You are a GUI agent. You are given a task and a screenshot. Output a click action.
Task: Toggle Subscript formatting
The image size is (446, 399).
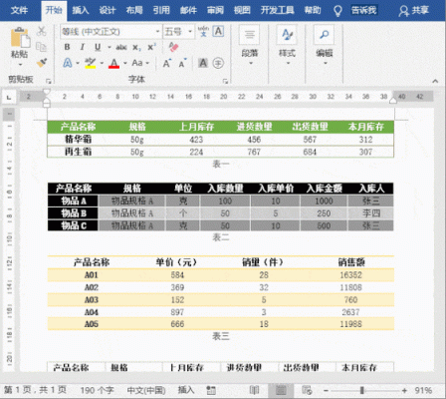[136, 48]
